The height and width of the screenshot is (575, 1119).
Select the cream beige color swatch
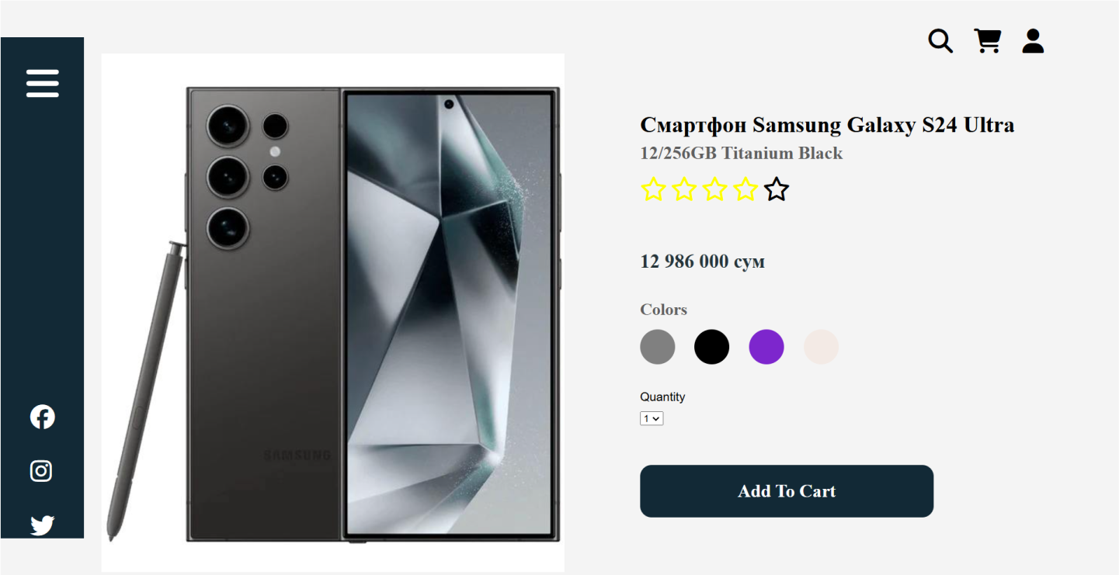(x=821, y=347)
